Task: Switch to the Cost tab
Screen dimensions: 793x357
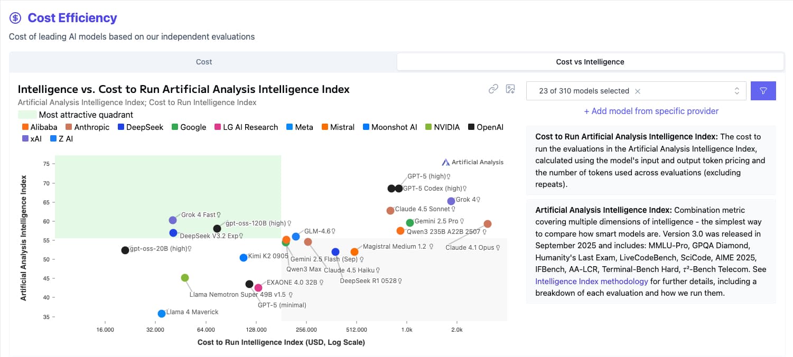Action: [x=203, y=62]
